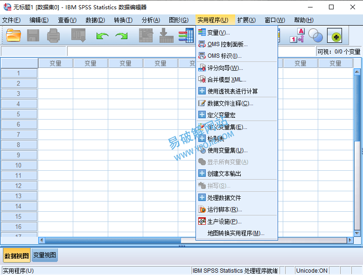The height and width of the screenshot is (275, 363).
Task: Click the Value Labels toolbar icon
Action: pyautogui.click(x=297, y=35)
